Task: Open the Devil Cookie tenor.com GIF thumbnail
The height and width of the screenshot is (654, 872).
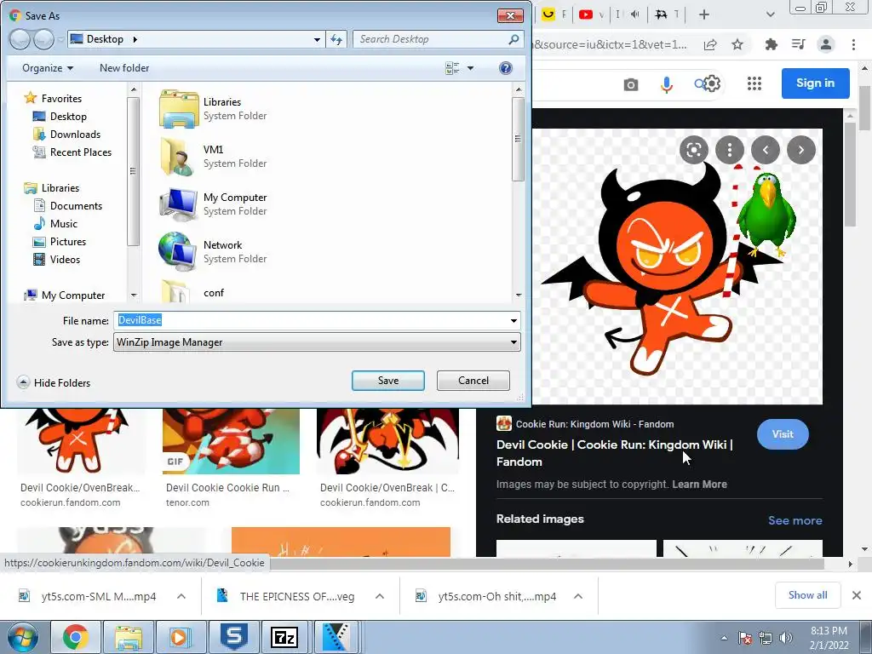Action: tap(231, 441)
